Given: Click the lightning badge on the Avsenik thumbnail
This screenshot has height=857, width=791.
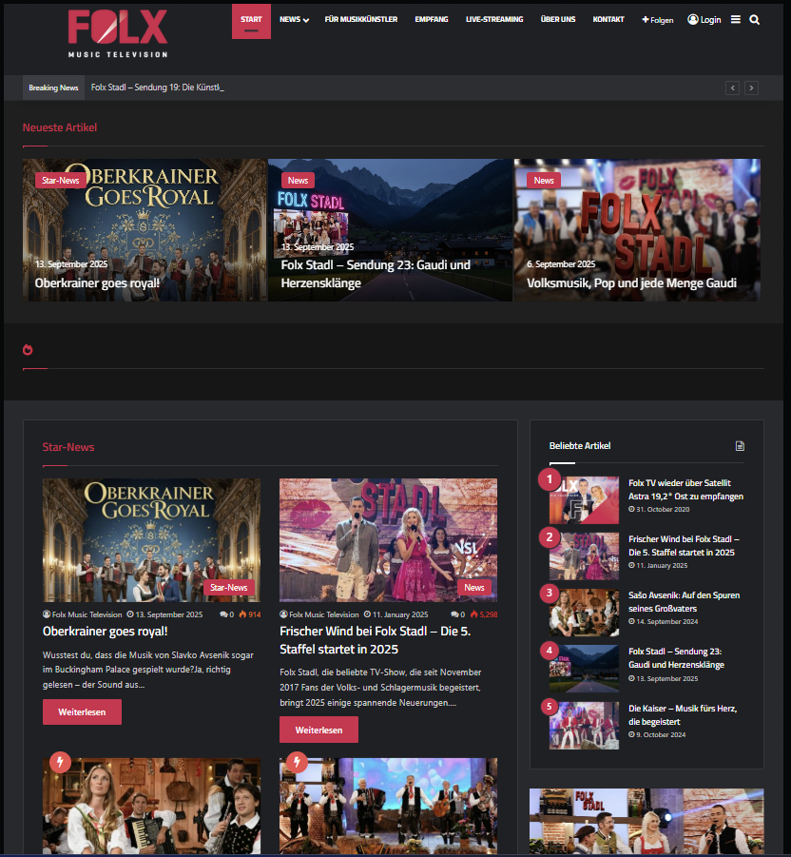Looking at the screenshot, I should tap(60, 761).
